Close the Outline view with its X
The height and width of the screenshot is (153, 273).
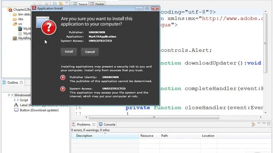pyautogui.click(x=21, y=82)
